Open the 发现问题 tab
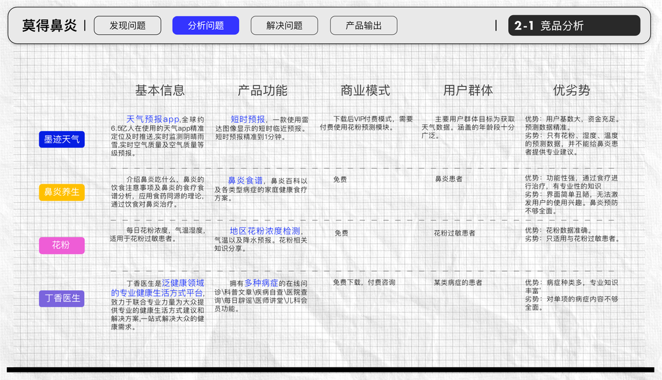Image resolution: width=662 pixels, height=380 pixels. pyautogui.click(x=127, y=25)
